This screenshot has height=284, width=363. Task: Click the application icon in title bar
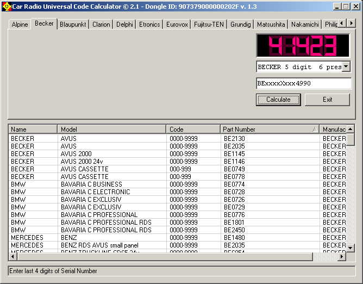tap(7, 6)
